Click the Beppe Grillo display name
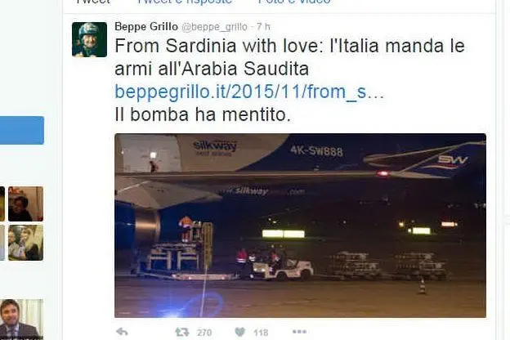 (x=146, y=26)
